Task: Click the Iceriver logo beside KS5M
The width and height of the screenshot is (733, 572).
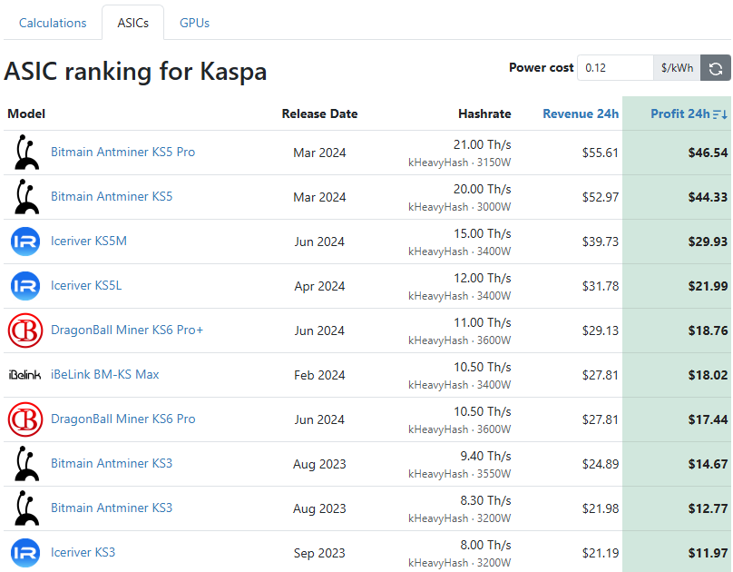Action: [25, 242]
